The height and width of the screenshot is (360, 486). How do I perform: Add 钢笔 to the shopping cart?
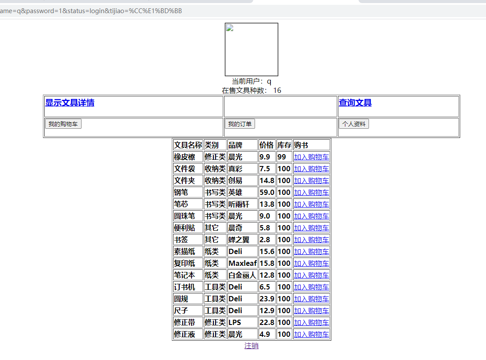coord(311,193)
